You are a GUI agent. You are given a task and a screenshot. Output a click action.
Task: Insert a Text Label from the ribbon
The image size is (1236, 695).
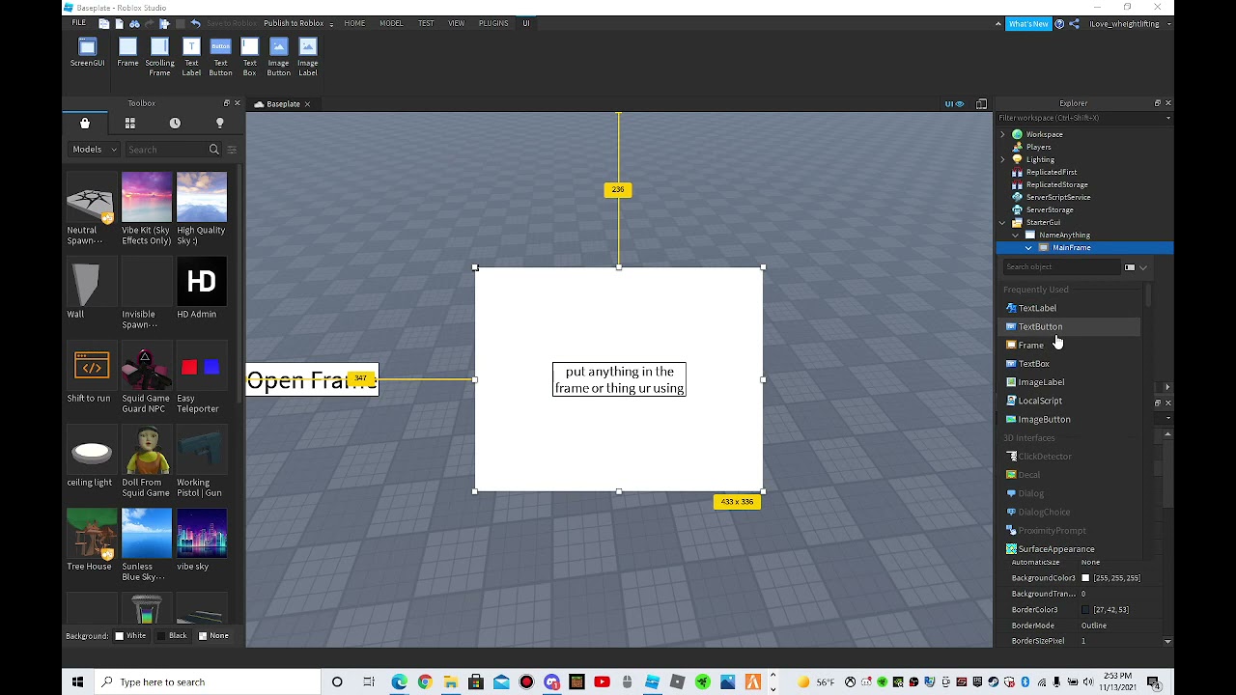191,57
